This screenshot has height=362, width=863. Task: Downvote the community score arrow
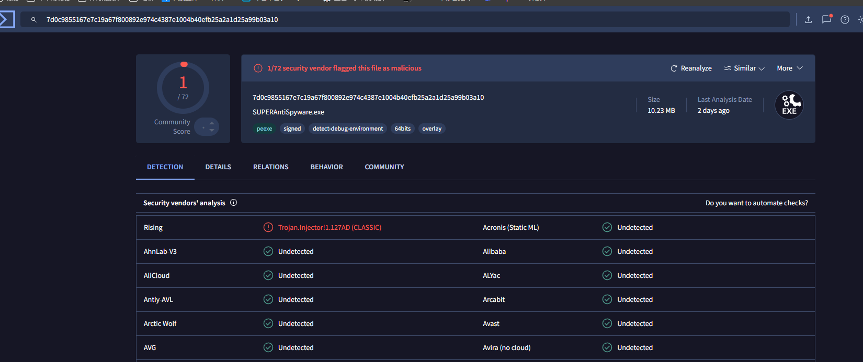click(212, 130)
